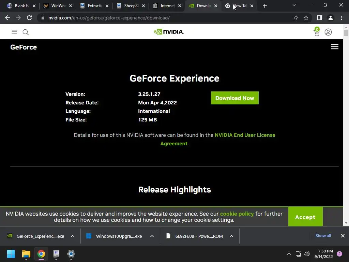Click the scrollbar down arrow
Image resolution: width=349 pixels, height=262 pixels.
(346, 223)
